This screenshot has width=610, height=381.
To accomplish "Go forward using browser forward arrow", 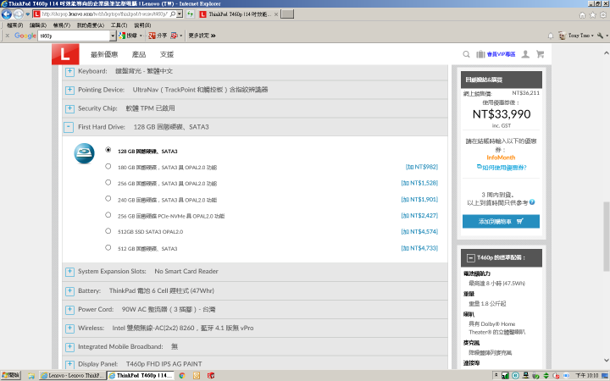I will (x=19, y=14).
